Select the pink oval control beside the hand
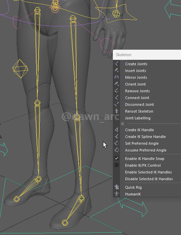 pyautogui.click(x=107, y=45)
